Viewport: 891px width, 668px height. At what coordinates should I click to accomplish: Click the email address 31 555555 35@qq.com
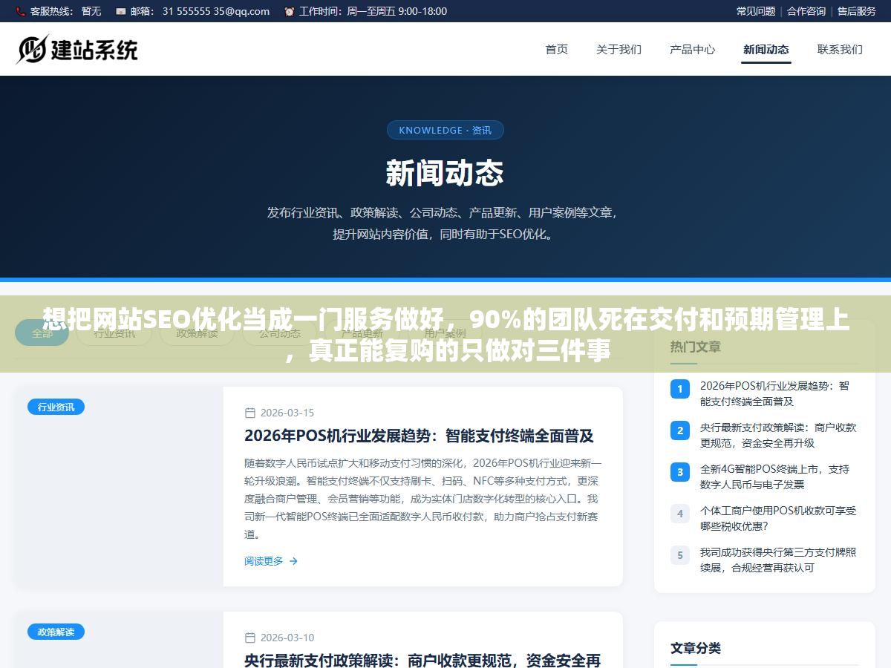(x=216, y=11)
